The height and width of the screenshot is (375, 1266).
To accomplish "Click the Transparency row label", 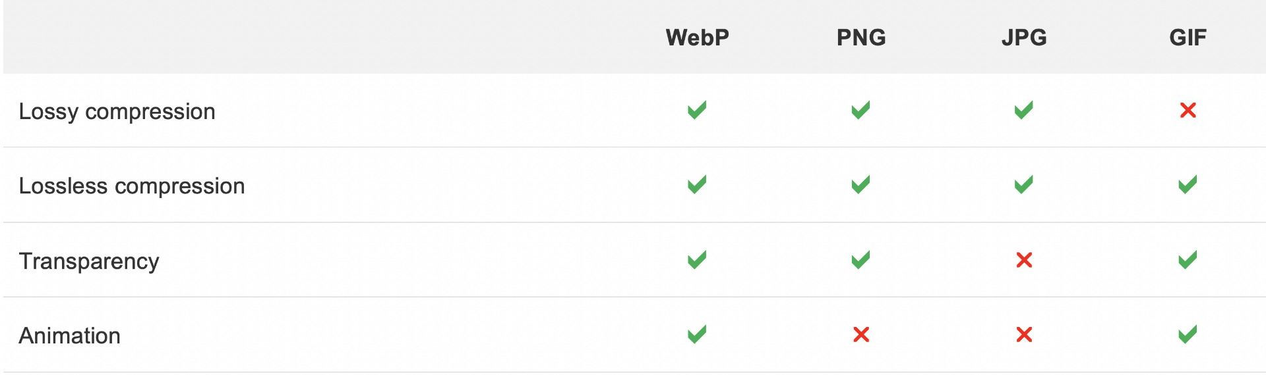I will point(89,261).
